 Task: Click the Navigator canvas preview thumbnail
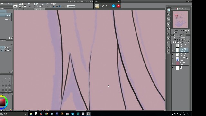[180, 19]
